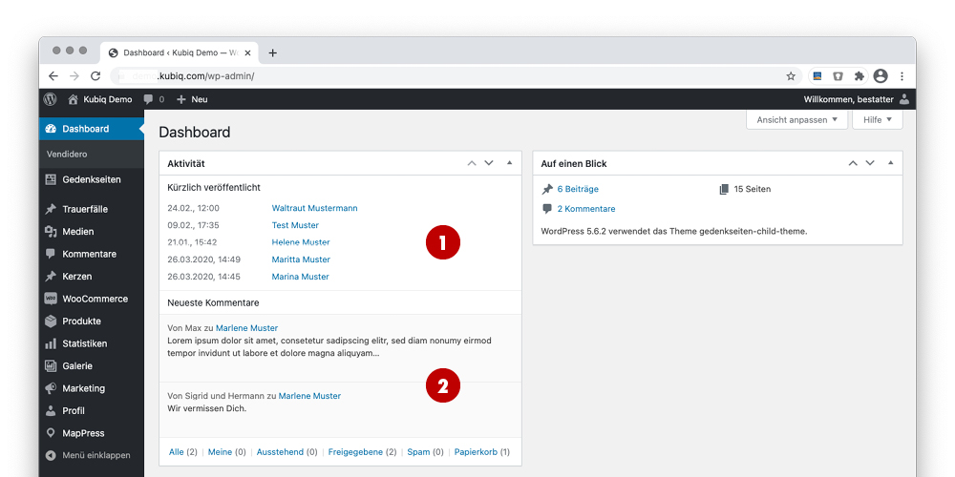The height and width of the screenshot is (477, 955).
Task: Open the Chrome profile avatar icon
Action: [x=880, y=76]
